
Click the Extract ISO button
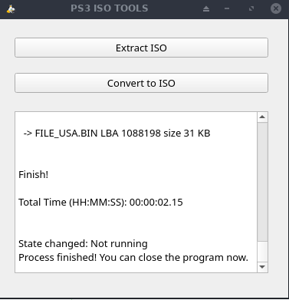coord(141,48)
